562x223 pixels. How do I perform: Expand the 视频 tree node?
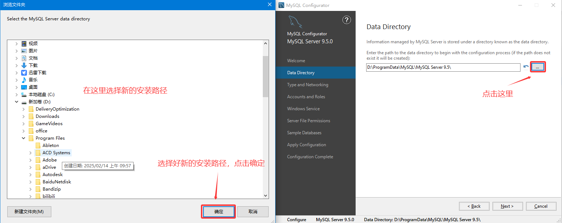16,44
